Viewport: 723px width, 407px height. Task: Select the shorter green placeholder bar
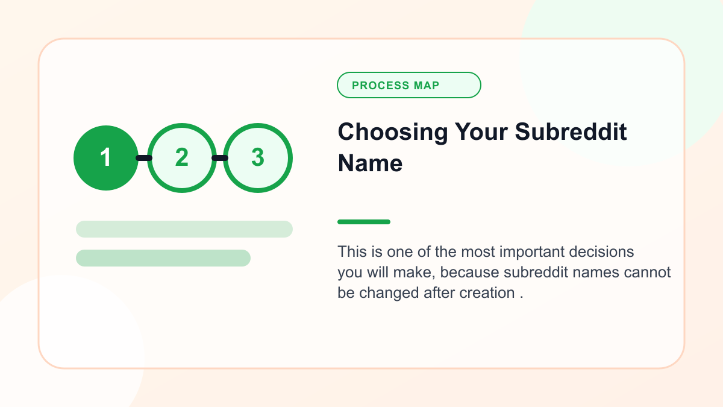[x=163, y=258]
